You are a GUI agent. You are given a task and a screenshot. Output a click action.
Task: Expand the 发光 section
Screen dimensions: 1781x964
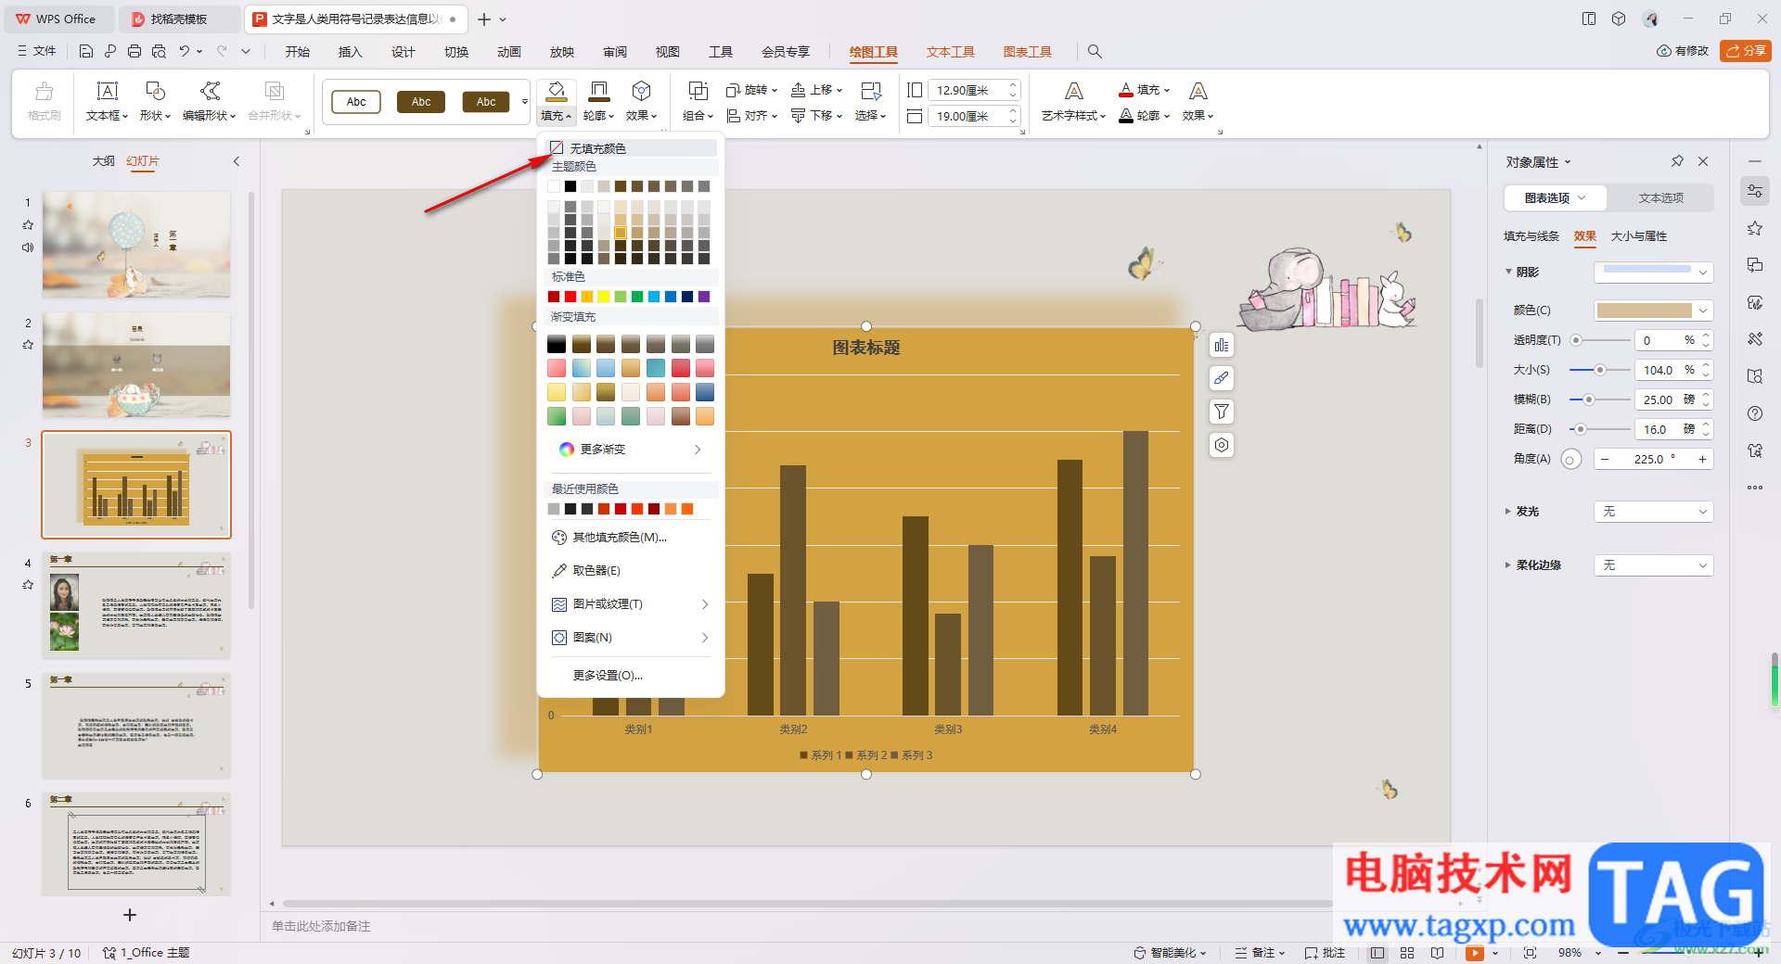click(1508, 512)
